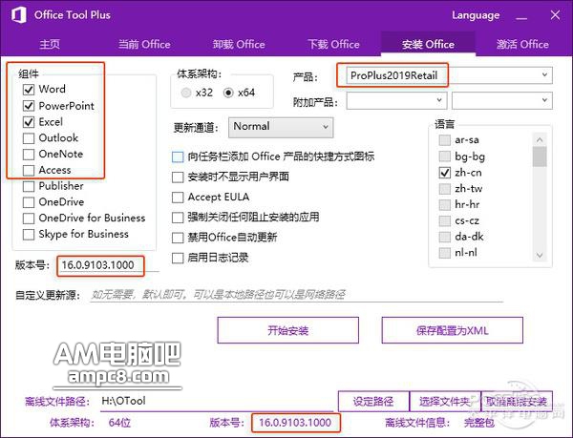Uncheck the Excel component checkbox
The width and height of the screenshot is (573, 438).
point(29,122)
